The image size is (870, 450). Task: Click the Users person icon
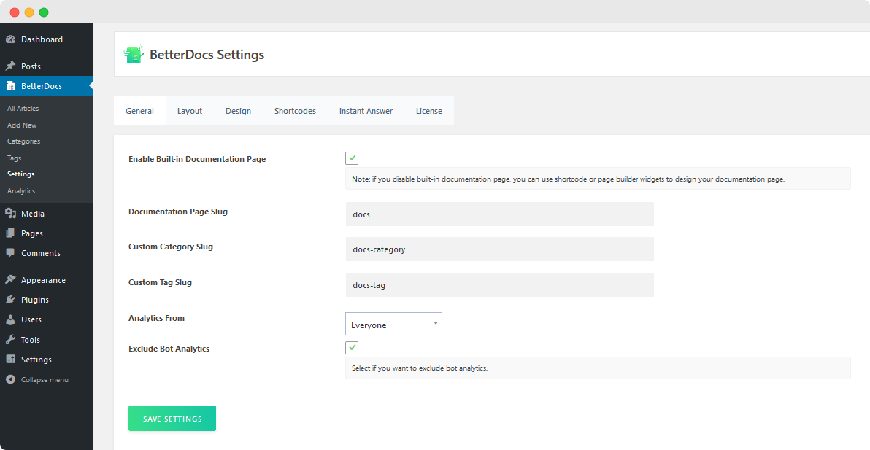[10, 319]
